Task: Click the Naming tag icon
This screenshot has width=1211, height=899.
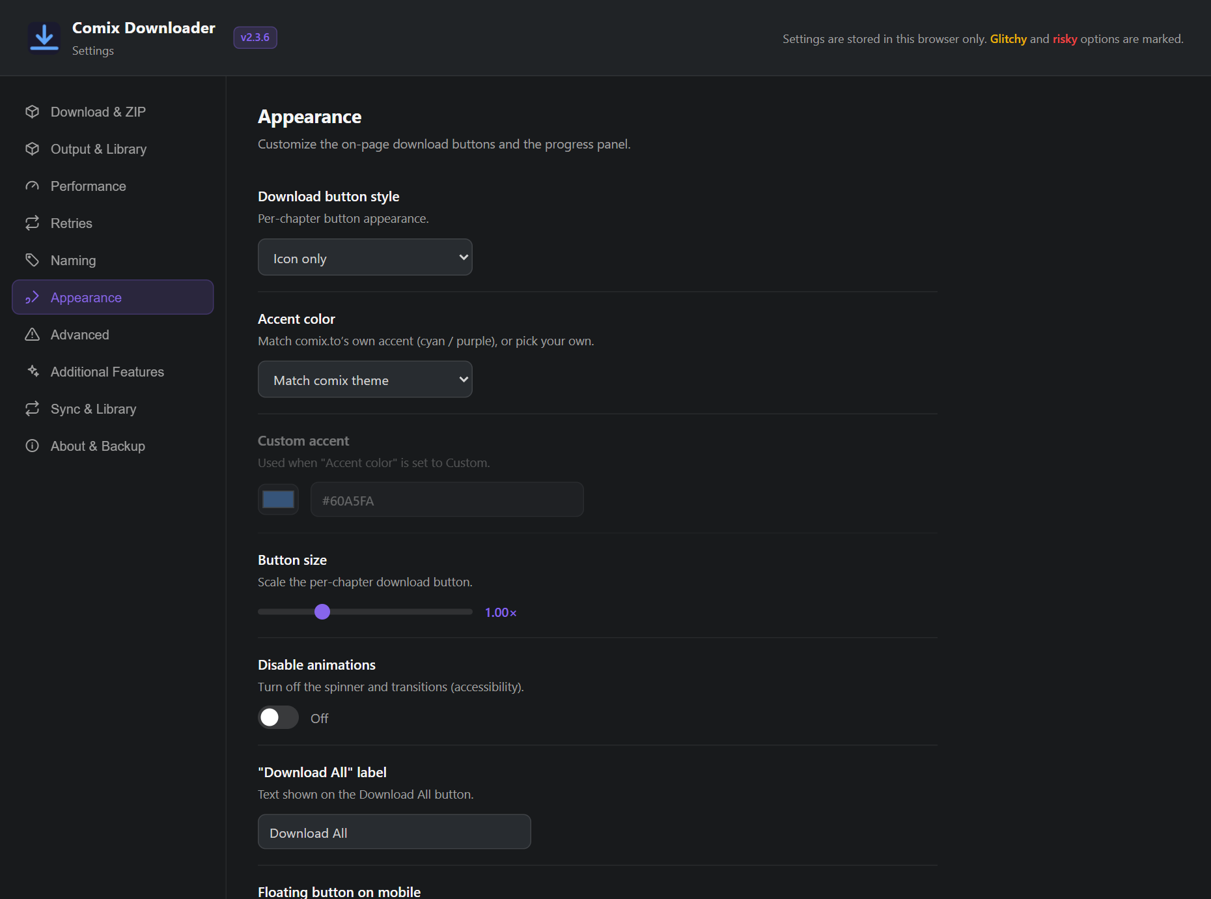Action: pyautogui.click(x=33, y=260)
